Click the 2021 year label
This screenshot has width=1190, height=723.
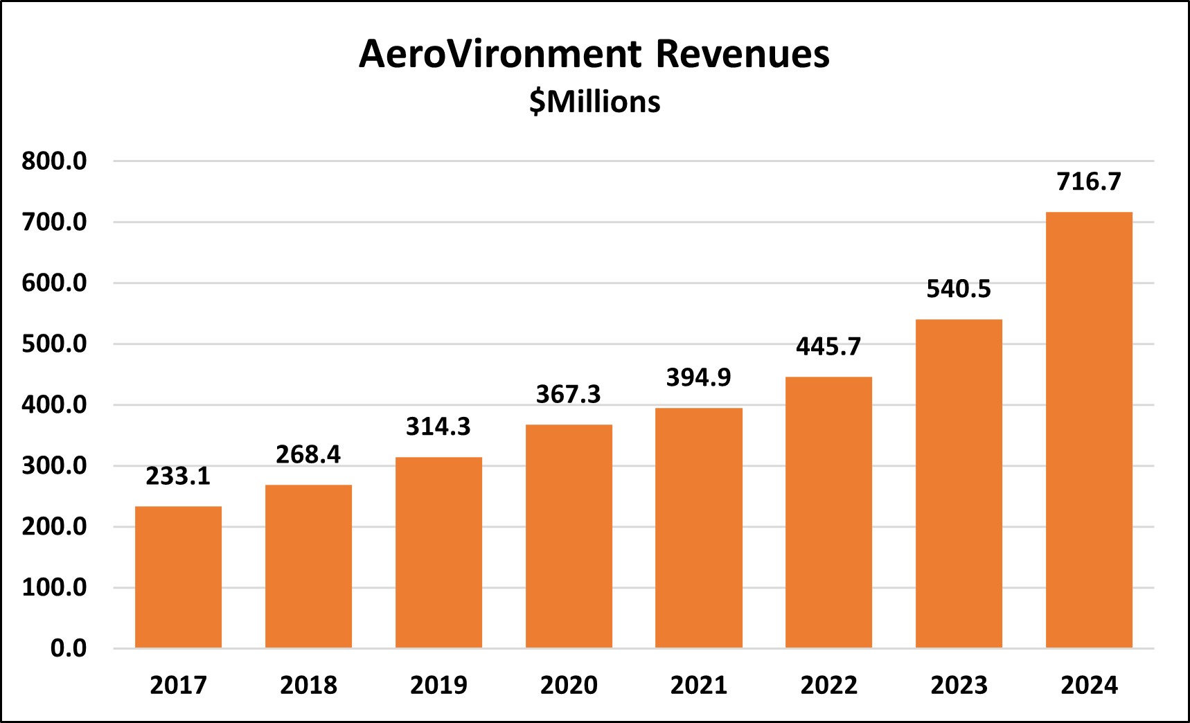coord(699,686)
